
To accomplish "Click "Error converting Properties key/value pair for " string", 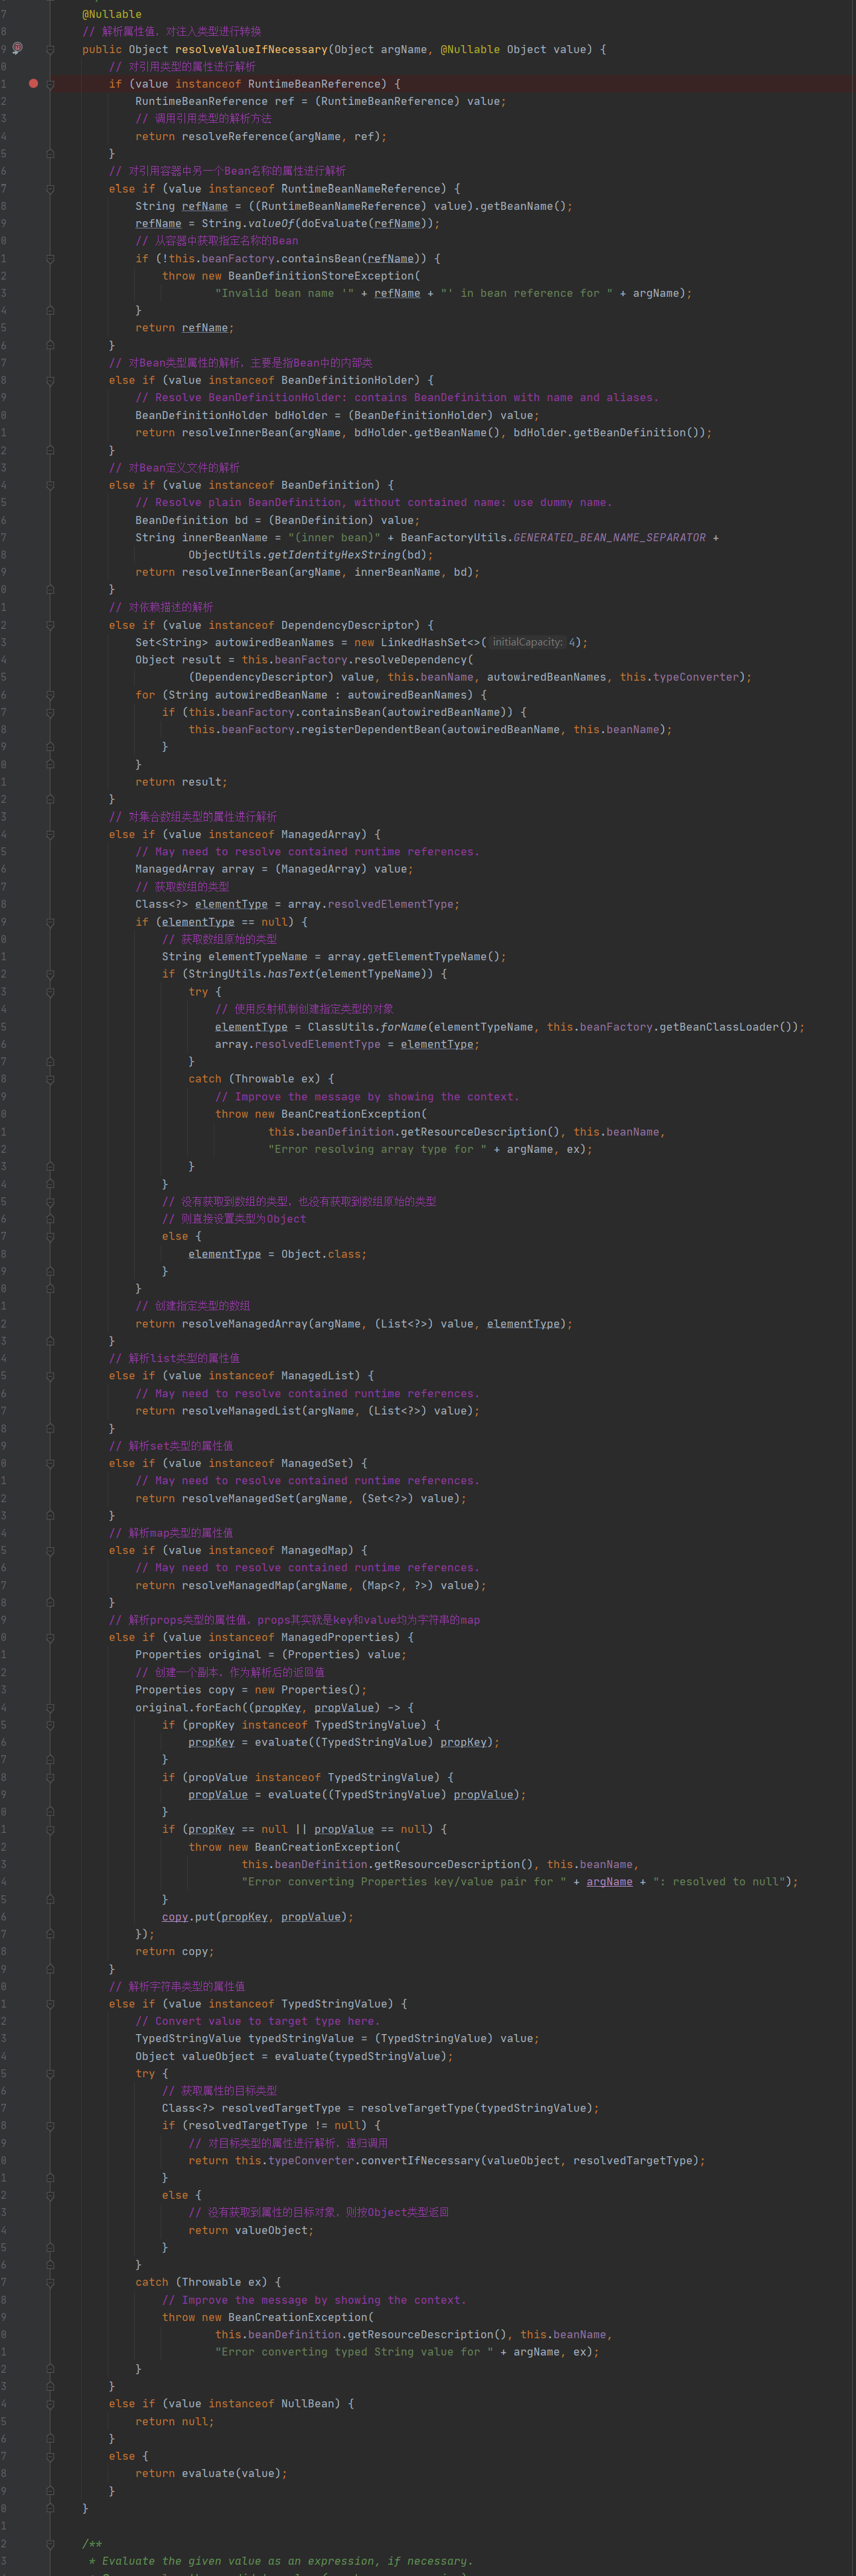I will tap(403, 1882).
